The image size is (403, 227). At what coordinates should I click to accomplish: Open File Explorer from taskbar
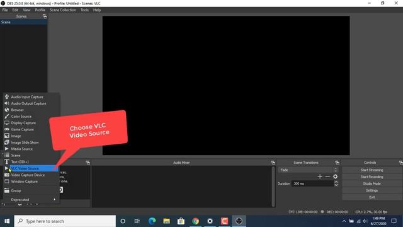[x=166, y=221]
